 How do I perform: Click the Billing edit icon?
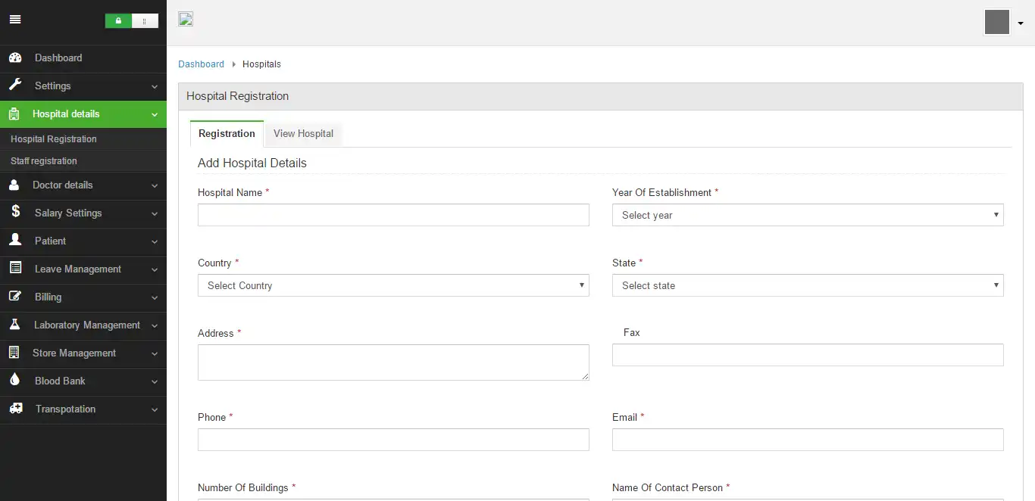(15, 297)
